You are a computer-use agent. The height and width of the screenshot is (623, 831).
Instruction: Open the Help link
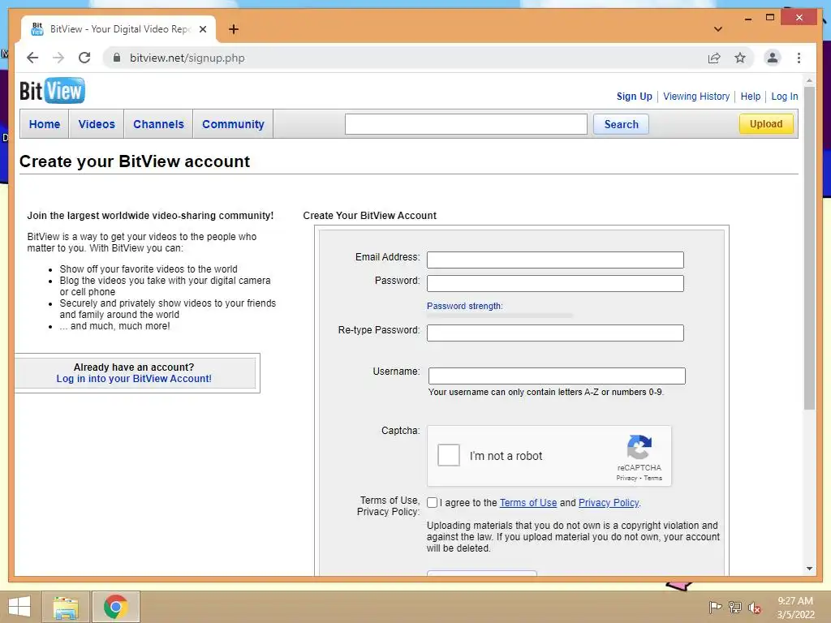pyautogui.click(x=750, y=97)
